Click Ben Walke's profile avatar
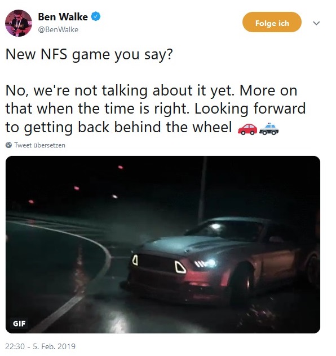336x356 pixels. pos(19,23)
